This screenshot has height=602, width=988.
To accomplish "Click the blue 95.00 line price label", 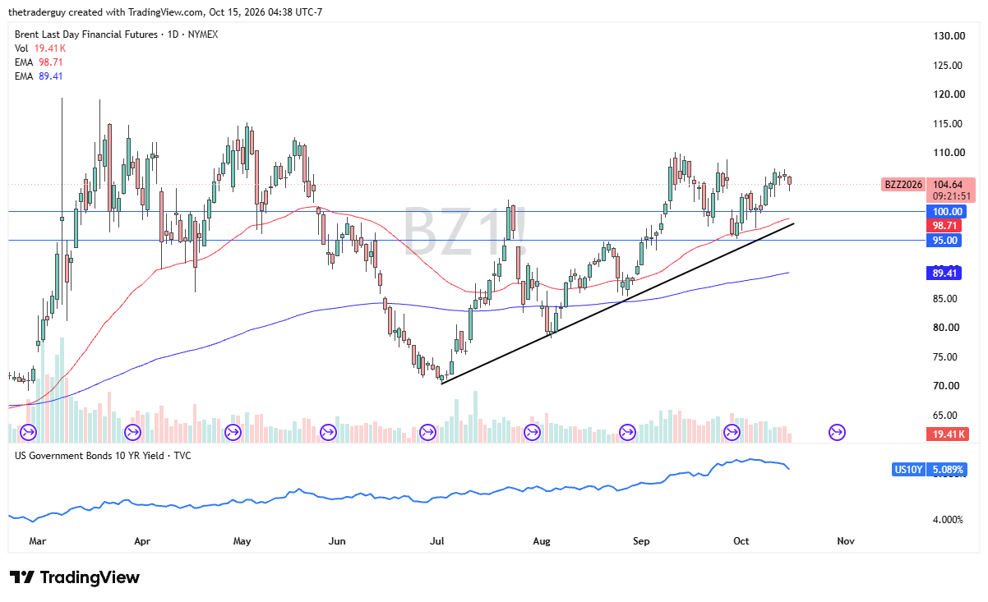I will click(944, 240).
